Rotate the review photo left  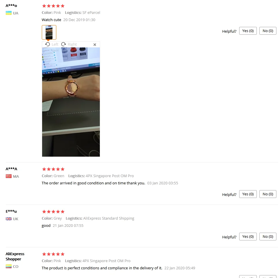pos(52,44)
